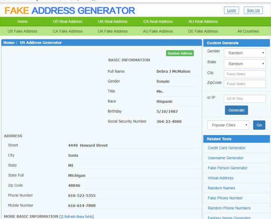The height and width of the screenshot is (219, 271).
Task: Open the State dropdown
Action: pos(245,64)
